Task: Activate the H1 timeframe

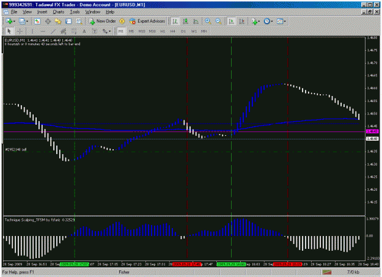Action: pyautogui.click(x=163, y=31)
